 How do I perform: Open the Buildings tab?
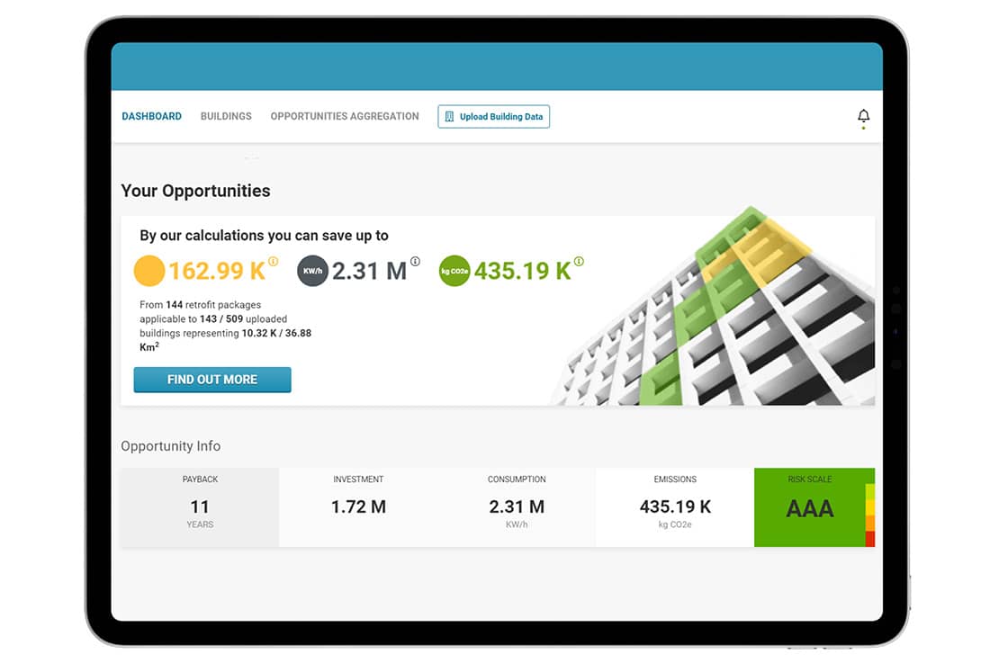click(x=226, y=116)
